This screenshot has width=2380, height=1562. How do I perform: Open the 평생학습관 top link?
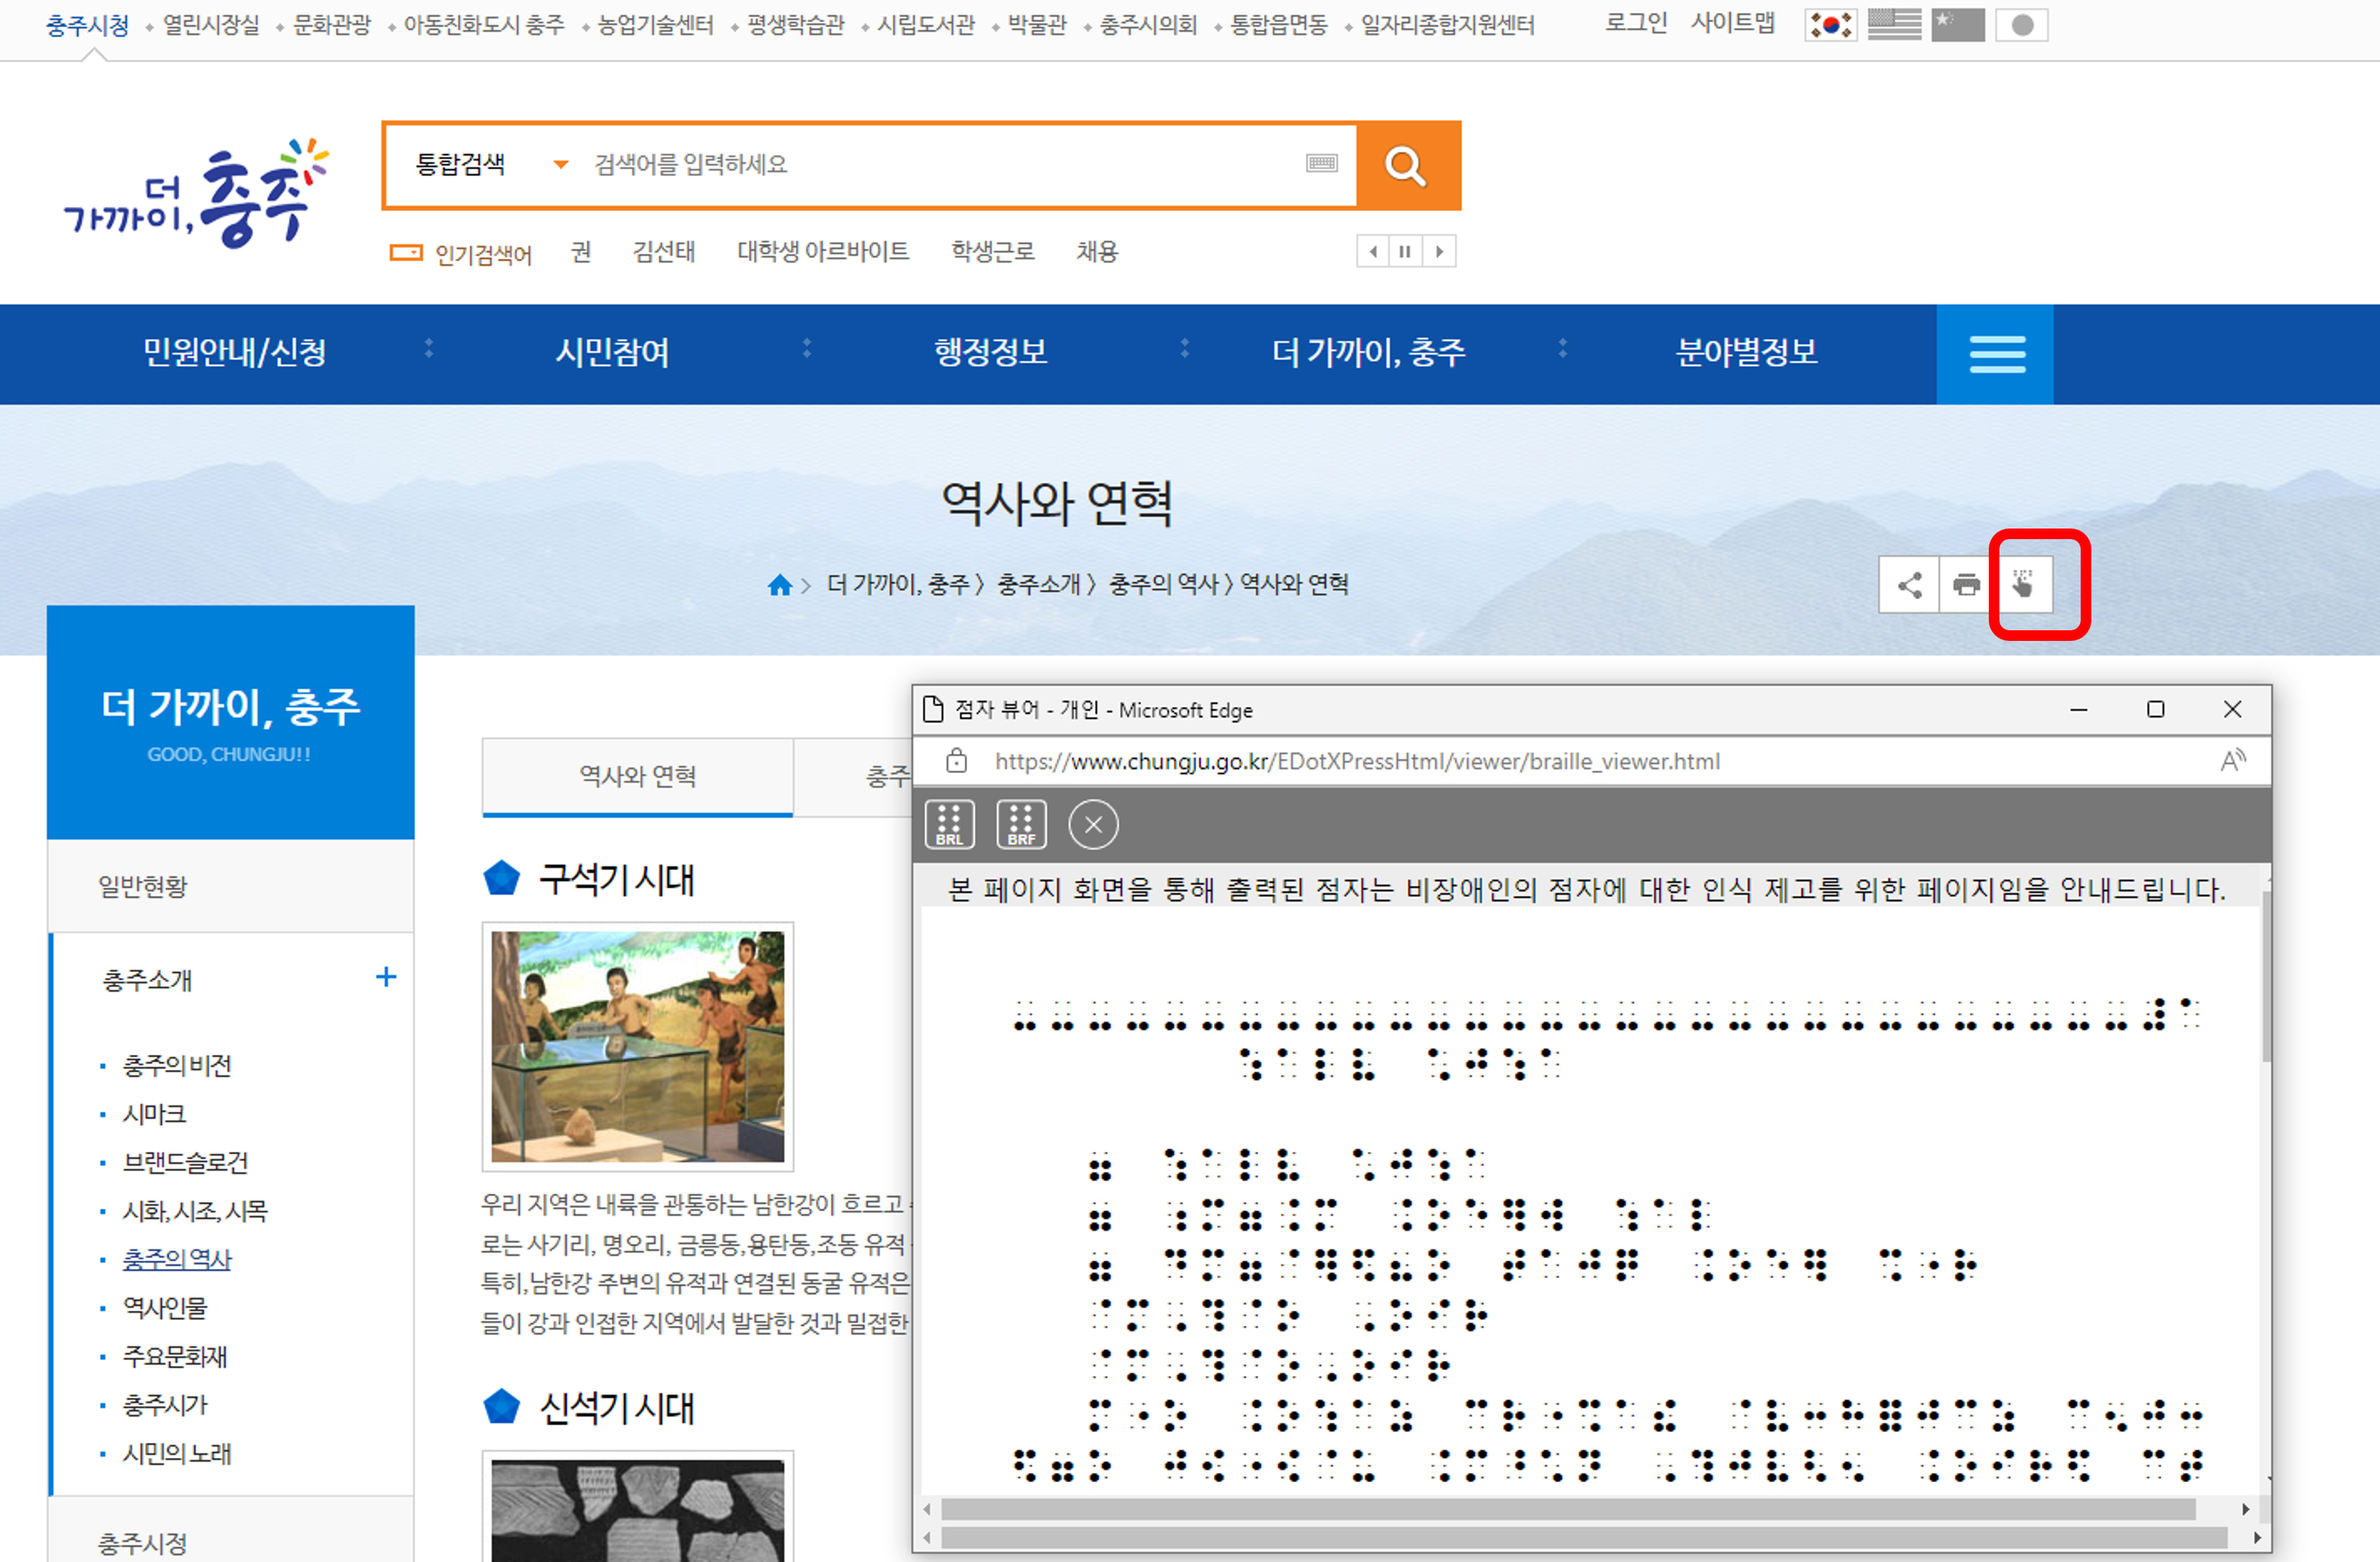(796, 25)
